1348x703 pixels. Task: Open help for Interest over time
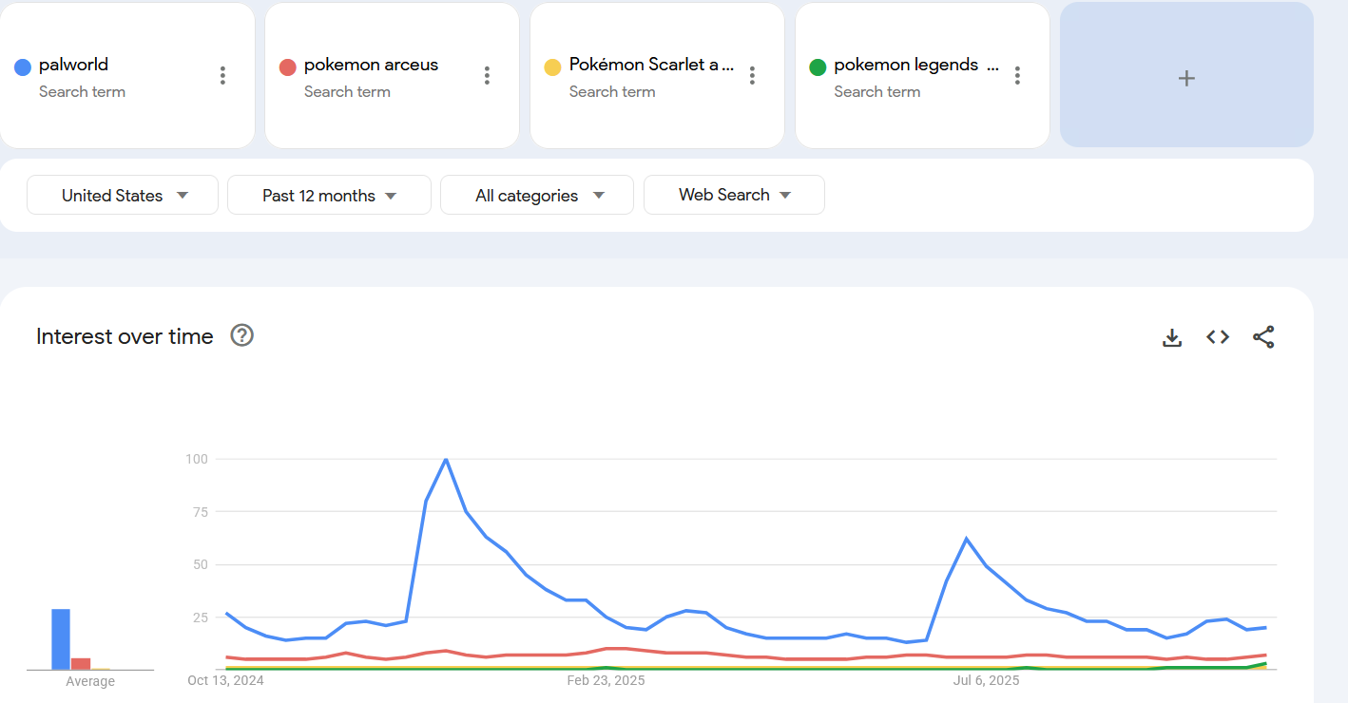(x=242, y=335)
